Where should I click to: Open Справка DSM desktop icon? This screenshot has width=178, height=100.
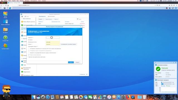click(x=5, y=38)
